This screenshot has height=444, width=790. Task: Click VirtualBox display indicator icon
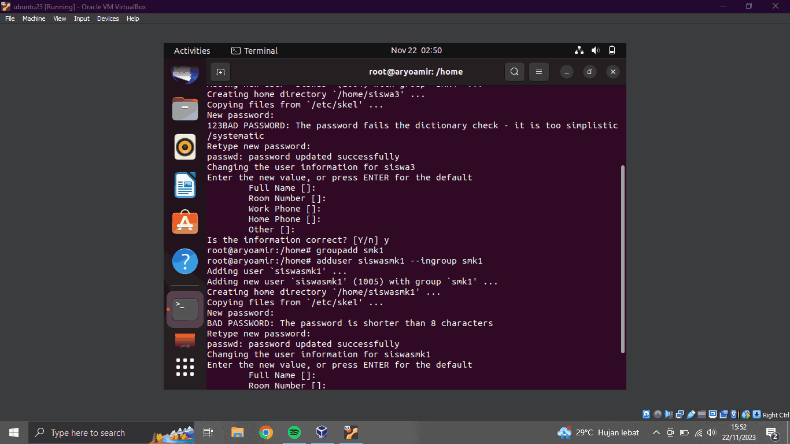click(713, 415)
